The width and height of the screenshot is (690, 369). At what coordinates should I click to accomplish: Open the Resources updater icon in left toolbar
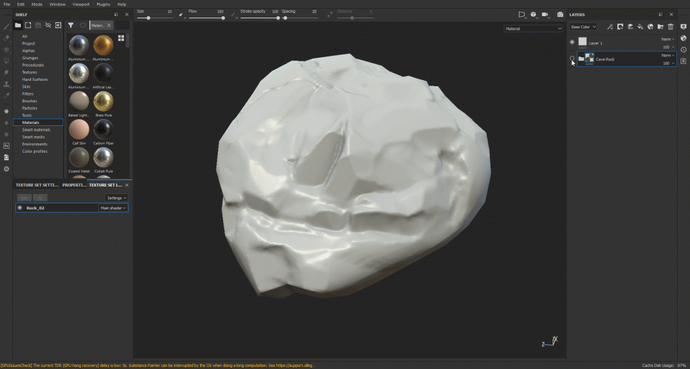tap(6, 157)
